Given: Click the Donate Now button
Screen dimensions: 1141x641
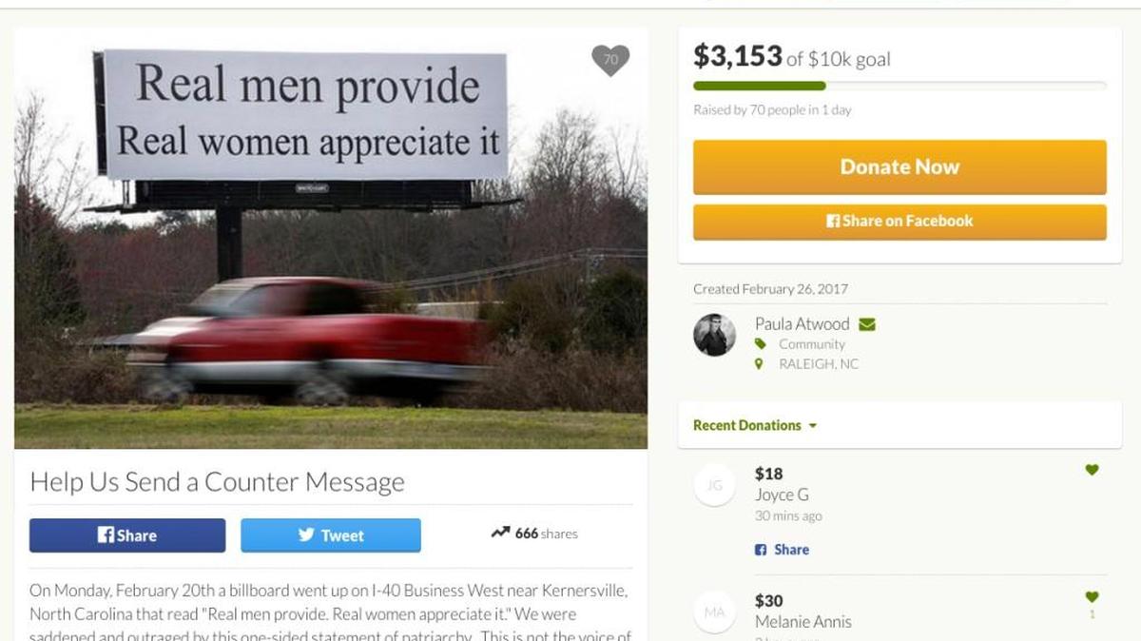Looking at the screenshot, I should tap(899, 167).
